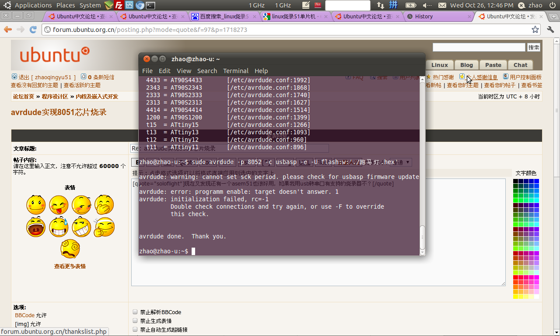Click the terminal vertical scrollbar
The width and height of the screenshot is (560, 336).
[422, 165]
